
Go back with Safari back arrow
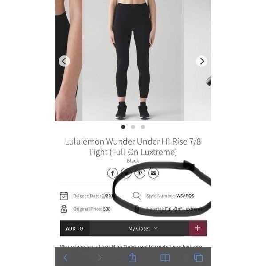click(66, 258)
